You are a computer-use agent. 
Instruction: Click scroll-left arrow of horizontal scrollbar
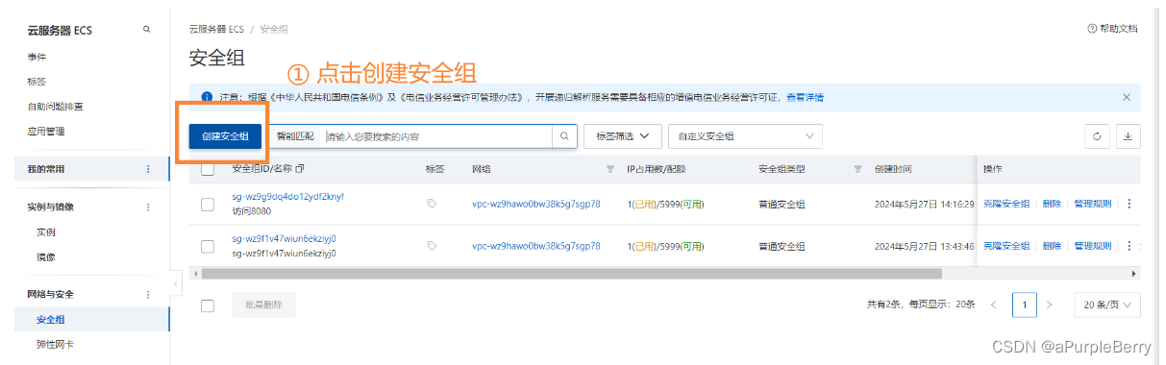click(196, 274)
